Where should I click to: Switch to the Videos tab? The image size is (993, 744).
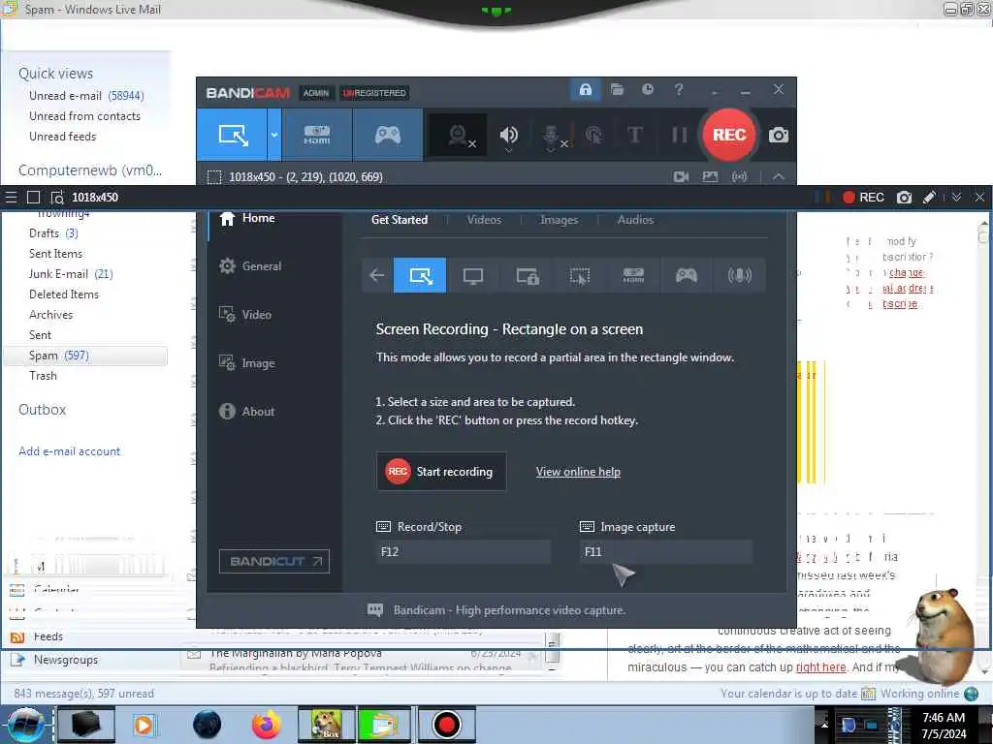click(484, 220)
